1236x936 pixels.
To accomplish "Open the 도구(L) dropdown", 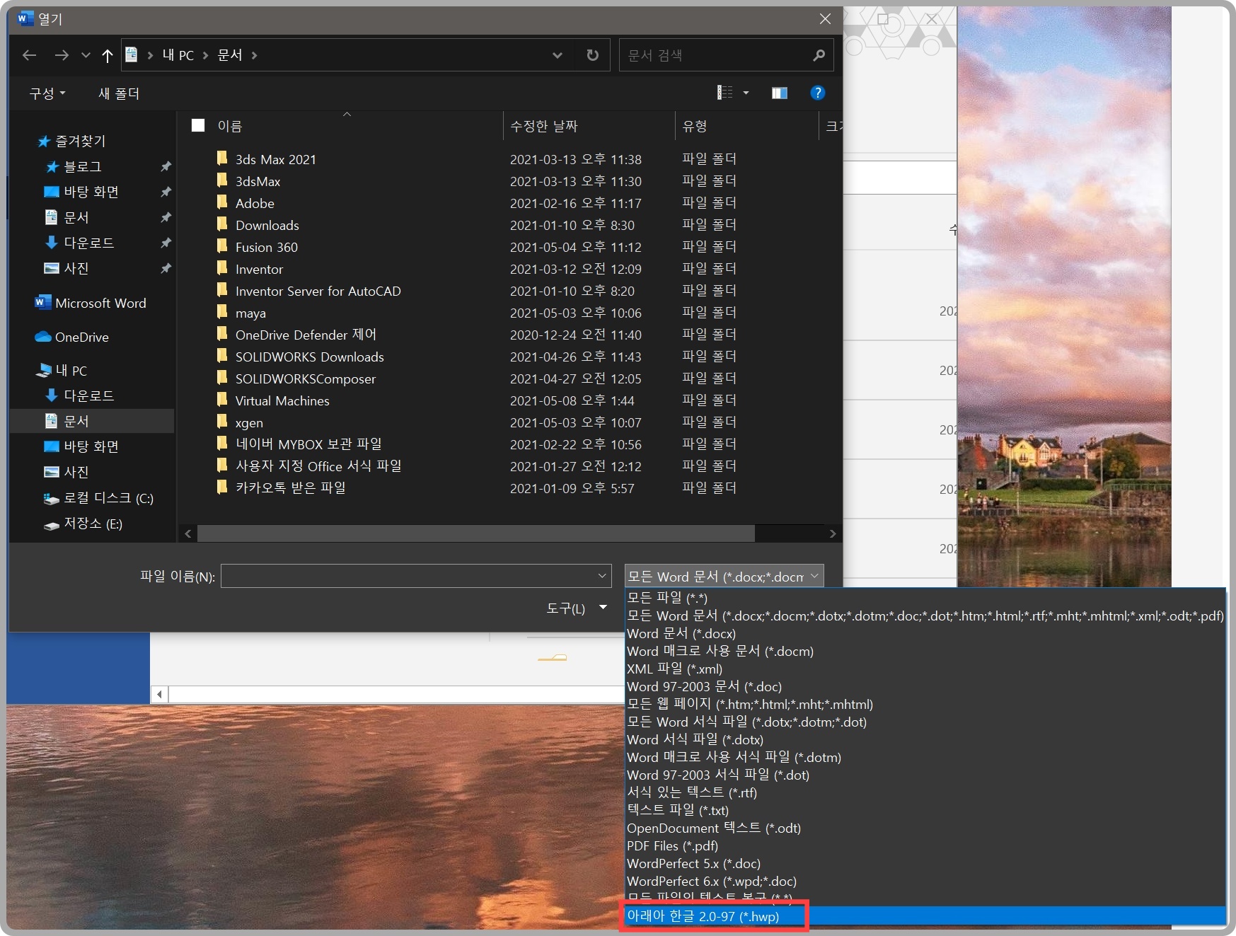I will 576,608.
